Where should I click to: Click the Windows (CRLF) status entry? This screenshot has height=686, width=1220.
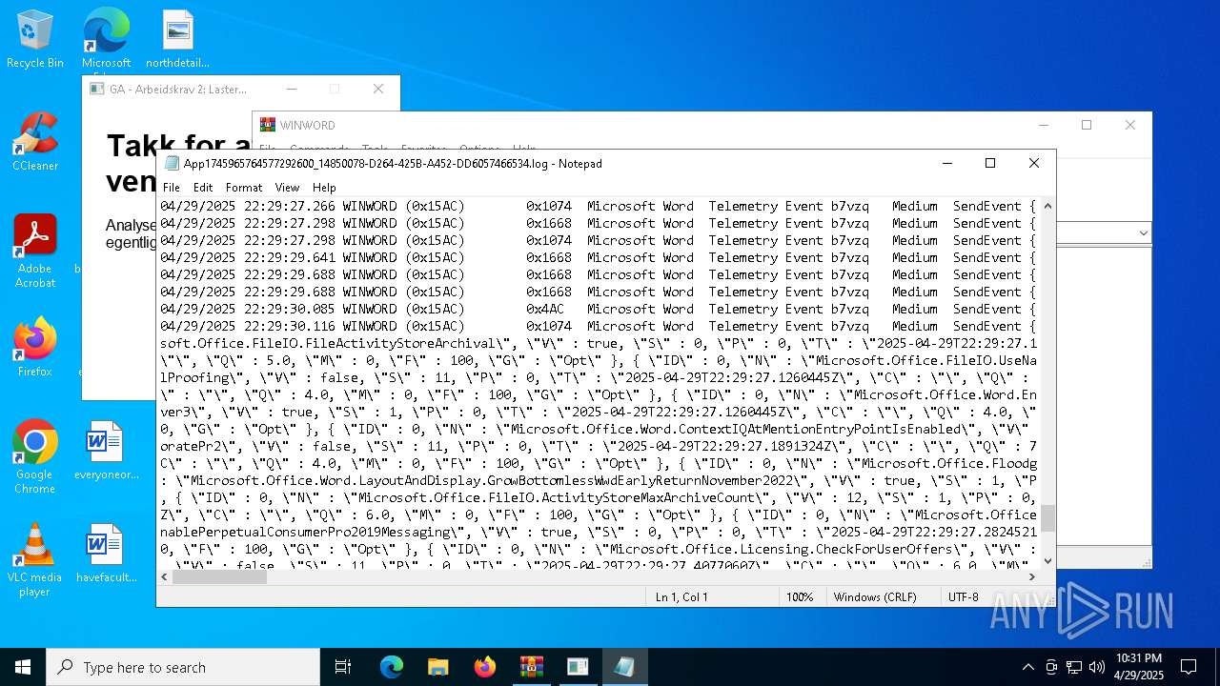(875, 596)
